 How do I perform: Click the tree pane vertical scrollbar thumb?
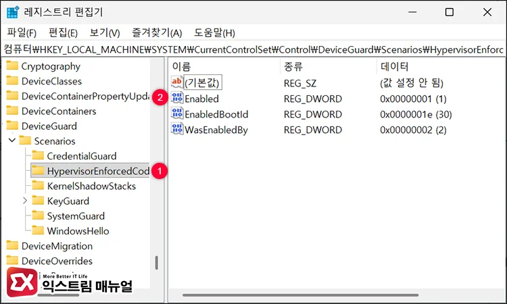pos(157,263)
